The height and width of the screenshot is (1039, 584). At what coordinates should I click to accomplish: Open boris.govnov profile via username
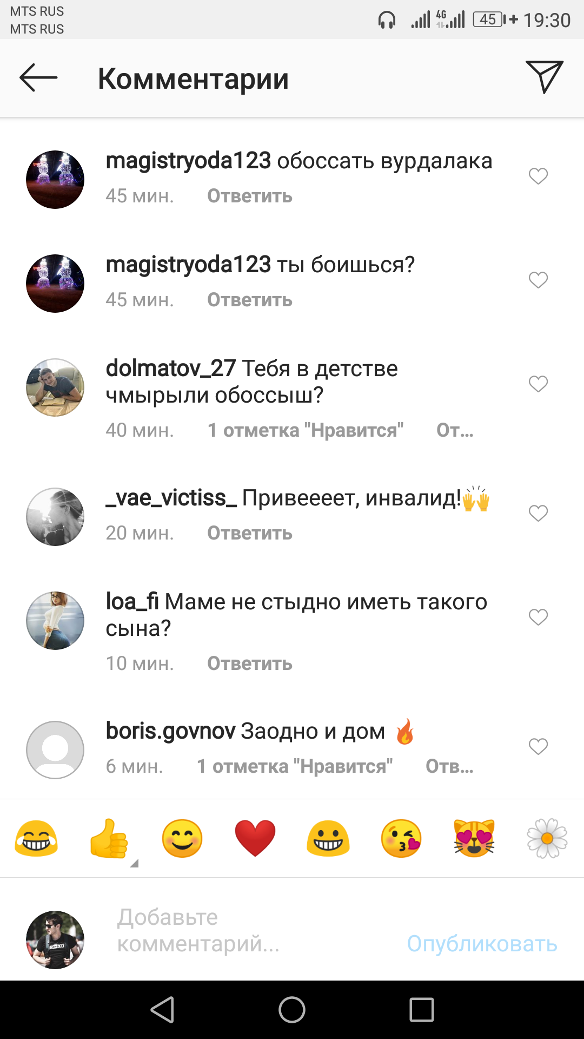(170, 731)
